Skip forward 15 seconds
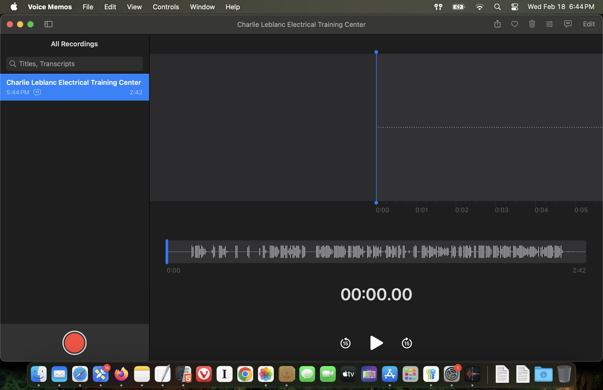603x390 pixels. 407,343
